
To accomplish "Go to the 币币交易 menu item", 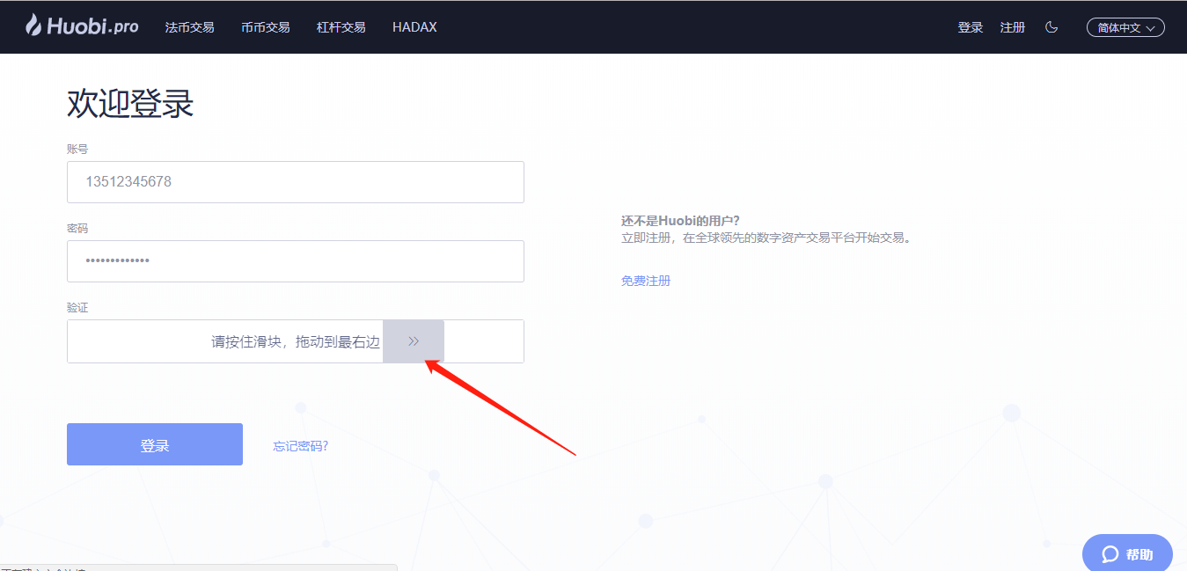I will (x=265, y=27).
